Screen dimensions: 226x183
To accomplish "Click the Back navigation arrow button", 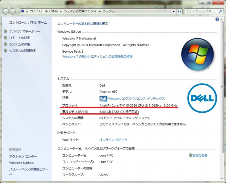I will [6, 12].
